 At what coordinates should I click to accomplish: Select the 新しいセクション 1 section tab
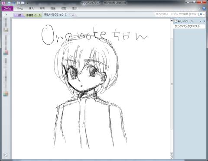pos(55,15)
